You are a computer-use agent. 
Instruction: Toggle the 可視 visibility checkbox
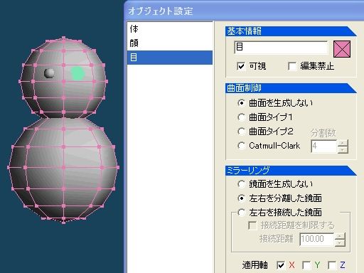pyautogui.click(x=241, y=66)
